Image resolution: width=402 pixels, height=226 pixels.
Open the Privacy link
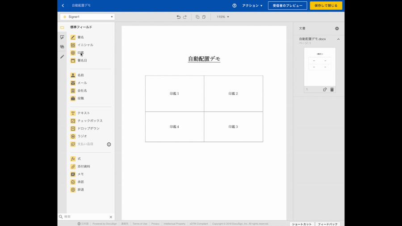(155, 224)
